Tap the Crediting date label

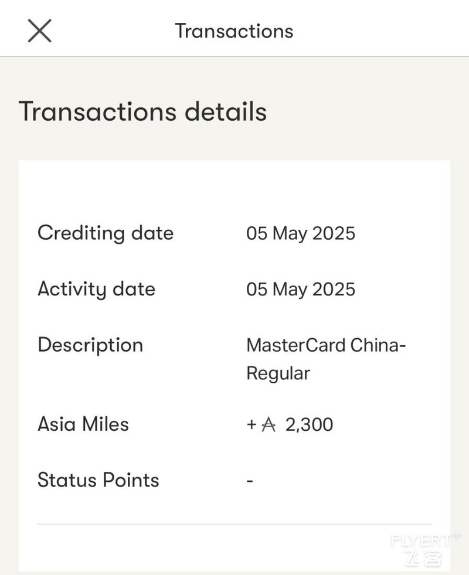point(106,233)
